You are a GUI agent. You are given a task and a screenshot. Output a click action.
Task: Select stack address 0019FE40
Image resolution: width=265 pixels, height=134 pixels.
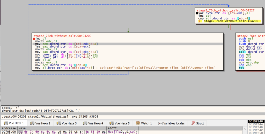point(256,122)
